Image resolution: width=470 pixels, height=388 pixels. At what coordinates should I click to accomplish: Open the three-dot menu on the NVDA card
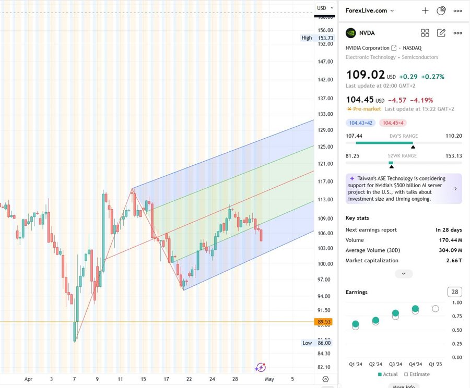coord(457,33)
